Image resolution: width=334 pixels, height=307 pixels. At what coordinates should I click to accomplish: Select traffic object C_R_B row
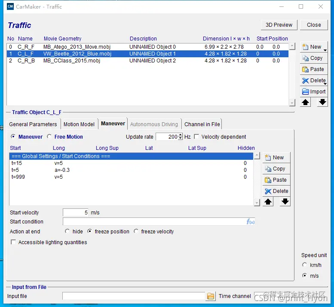click(147, 61)
